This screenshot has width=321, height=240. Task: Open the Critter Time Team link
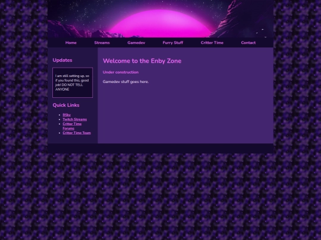click(77, 133)
